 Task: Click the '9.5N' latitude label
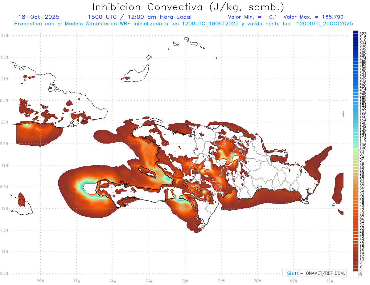point(5,144)
